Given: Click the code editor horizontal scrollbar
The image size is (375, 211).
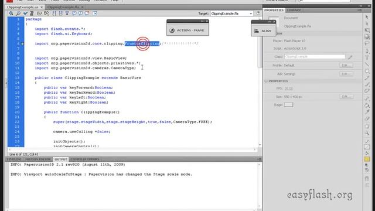Looking at the screenshot, I should point(132,149).
